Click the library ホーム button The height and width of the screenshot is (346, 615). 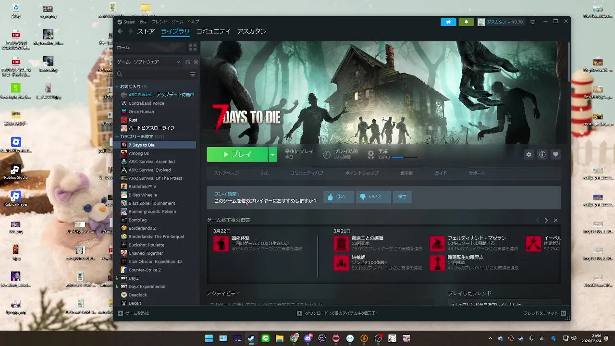pyautogui.click(x=150, y=47)
